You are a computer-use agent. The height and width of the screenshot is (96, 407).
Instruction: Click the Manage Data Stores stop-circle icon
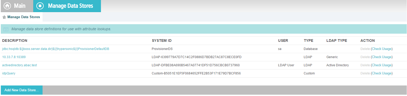40,6
